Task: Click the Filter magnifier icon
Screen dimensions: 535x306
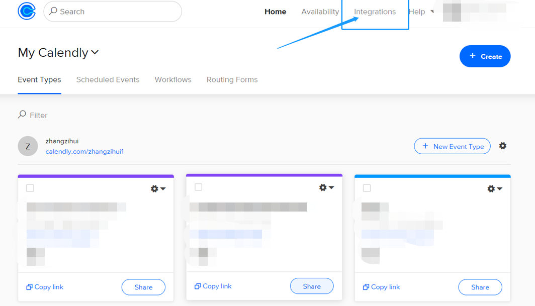Action: (x=22, y=114)
